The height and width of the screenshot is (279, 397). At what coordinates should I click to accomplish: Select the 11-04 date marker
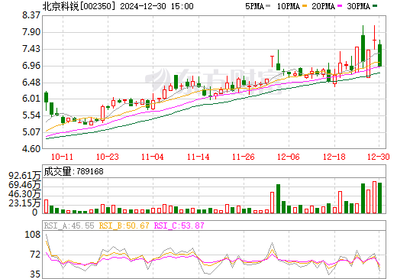(x=153, y=157)
